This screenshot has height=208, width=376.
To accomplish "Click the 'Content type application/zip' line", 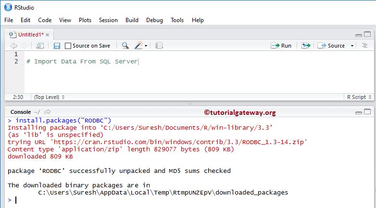I will (121, 149).
